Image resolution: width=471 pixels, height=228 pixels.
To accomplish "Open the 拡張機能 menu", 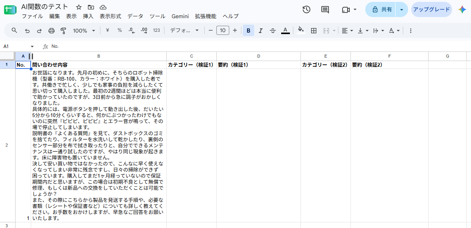I will point(205,16).
